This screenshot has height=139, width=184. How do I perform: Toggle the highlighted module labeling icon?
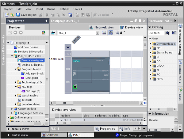click(x=111, y=33)
